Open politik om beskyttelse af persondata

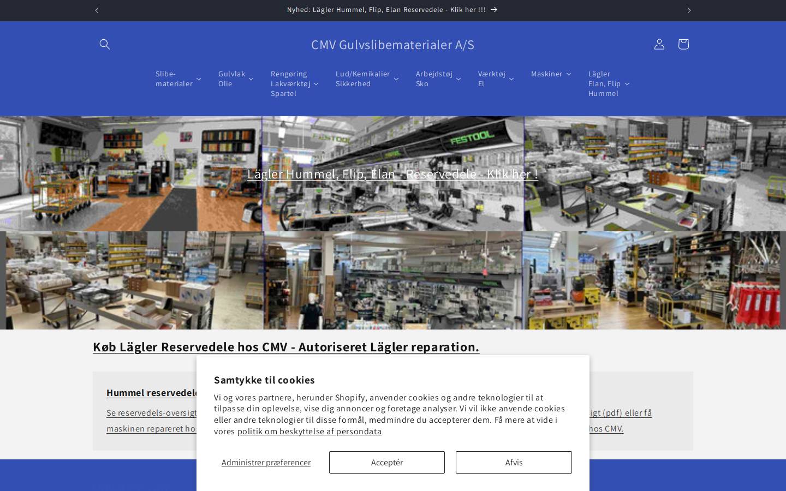click(309, 432)
